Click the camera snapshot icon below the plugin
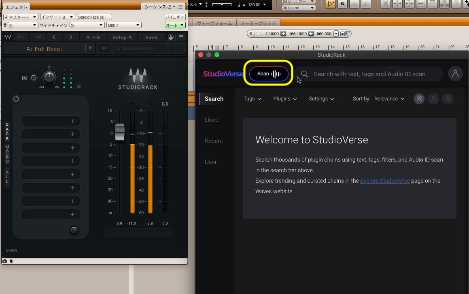Viewport: 469px width, 294px height. point(5,261)
